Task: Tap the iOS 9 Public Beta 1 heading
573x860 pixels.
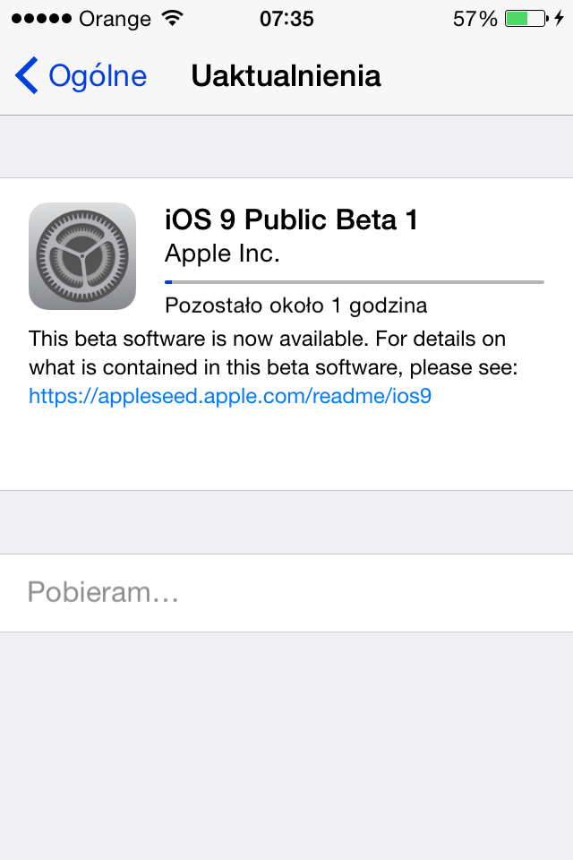Action: (x=291, y=219)
